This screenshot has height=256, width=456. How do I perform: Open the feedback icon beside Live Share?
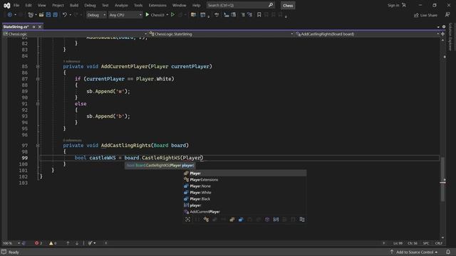pyautogui.click(x=447, y=14)
